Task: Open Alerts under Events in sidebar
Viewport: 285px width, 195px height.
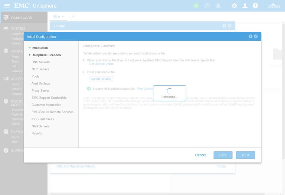Action: pos(15,137)
